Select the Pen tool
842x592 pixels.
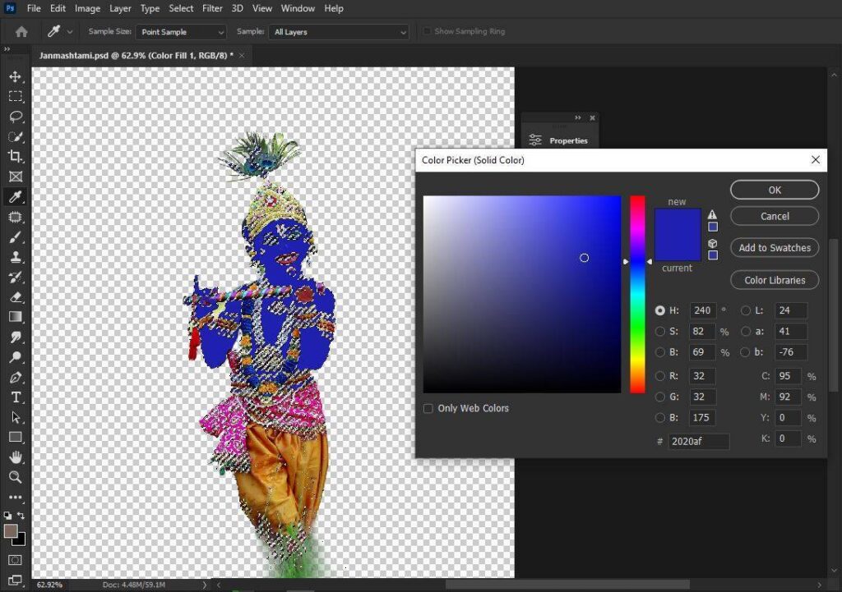[x=15, y=377]
